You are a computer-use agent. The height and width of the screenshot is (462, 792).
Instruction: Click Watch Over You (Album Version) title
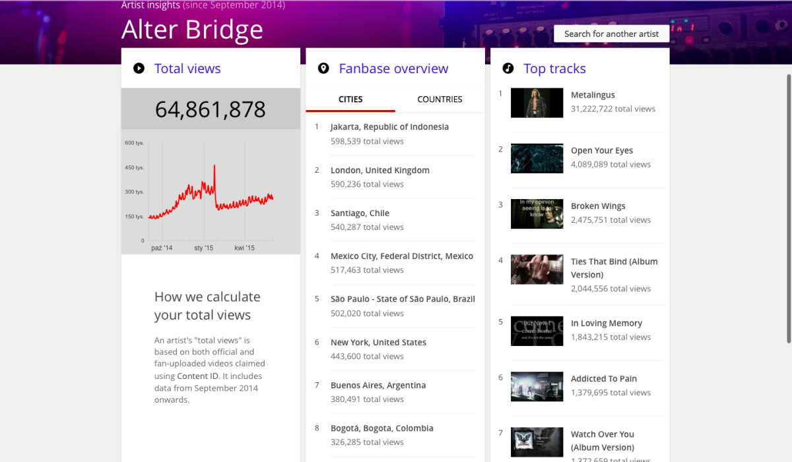(x=603, y=440)
